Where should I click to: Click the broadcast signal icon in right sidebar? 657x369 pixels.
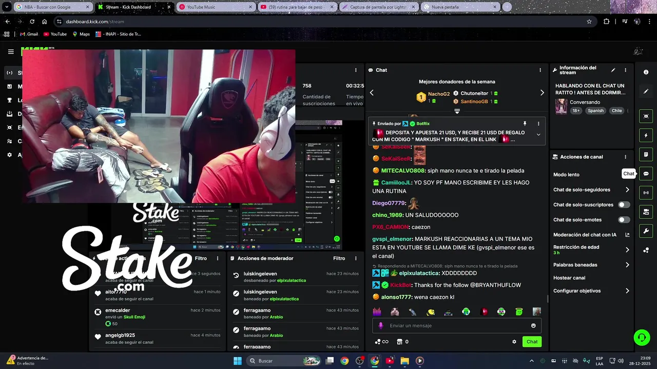646,193
